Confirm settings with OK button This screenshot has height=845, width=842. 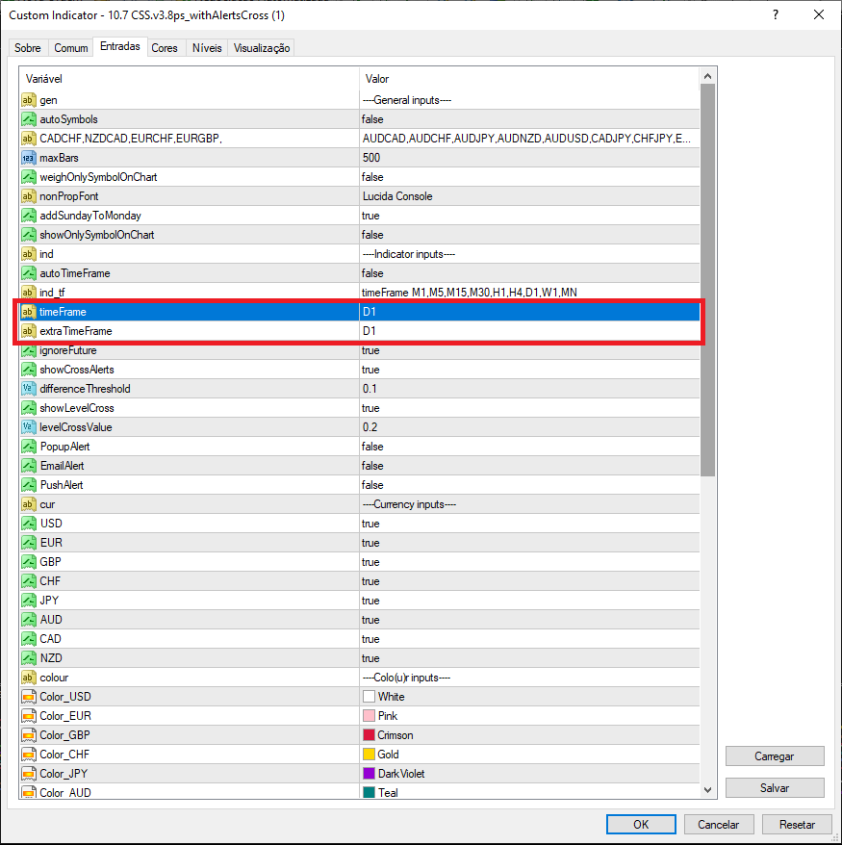pyautogui.click(x=641, y=825)
